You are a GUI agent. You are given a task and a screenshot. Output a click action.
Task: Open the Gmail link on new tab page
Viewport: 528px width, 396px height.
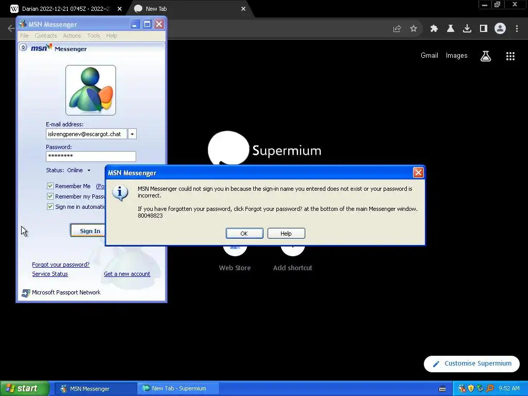tap(430, 56)
